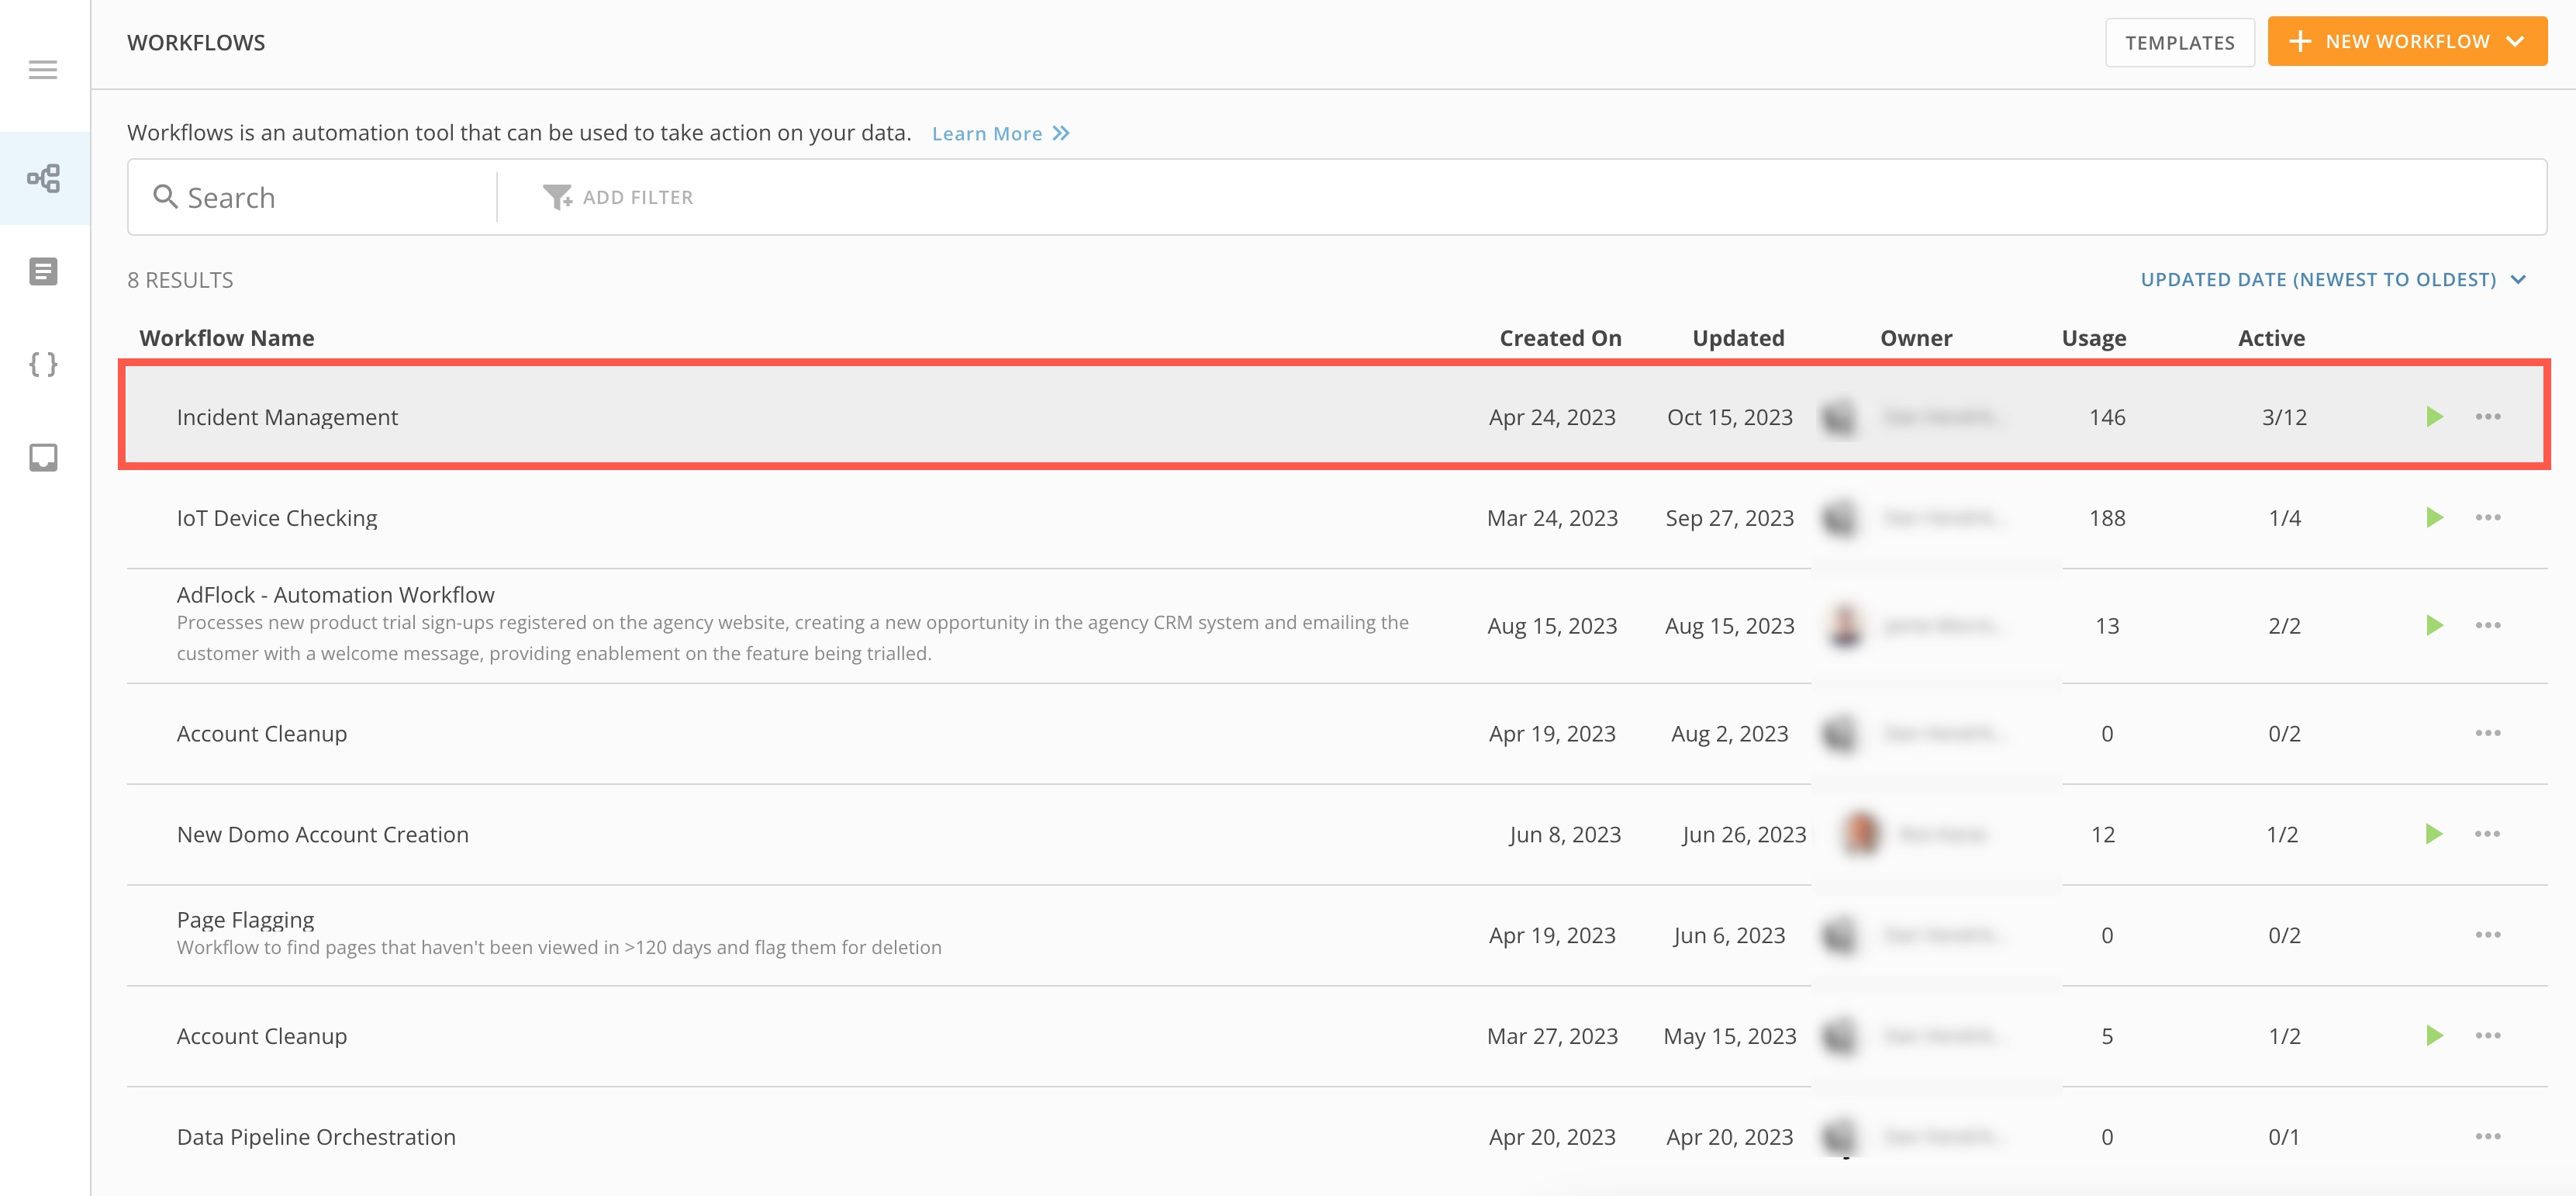Image resolution: width=2576 pixels, height=1196 pixels.
Task: Open the ellipsis menu for Account Cleanup
Action: pyautogui.click(x=2490, y=733)
